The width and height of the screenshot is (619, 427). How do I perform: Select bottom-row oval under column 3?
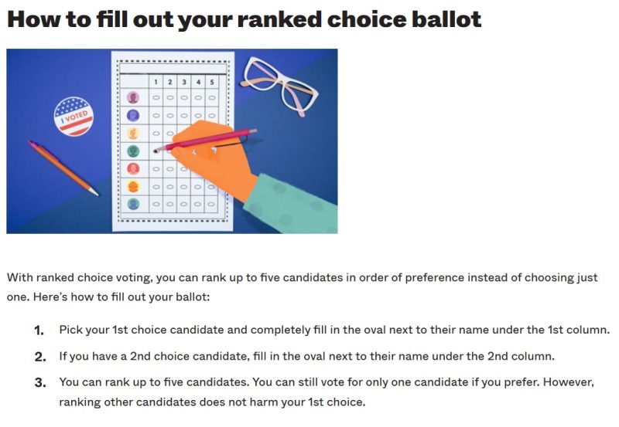[x=184, y=205]
